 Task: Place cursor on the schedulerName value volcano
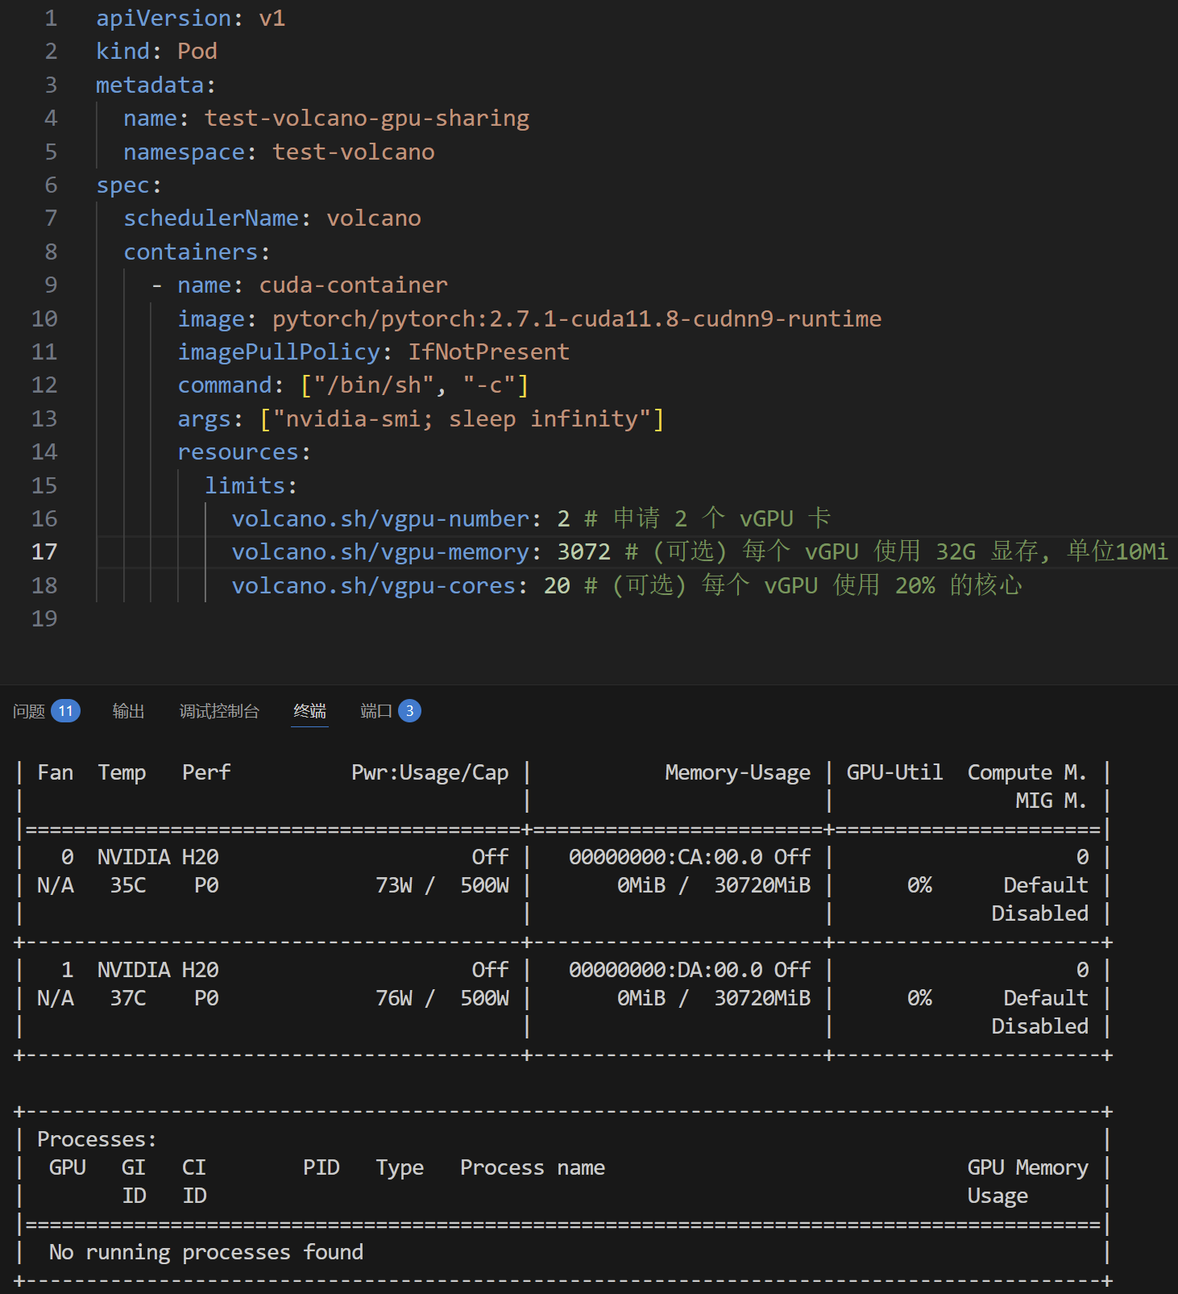coord(373,218)
